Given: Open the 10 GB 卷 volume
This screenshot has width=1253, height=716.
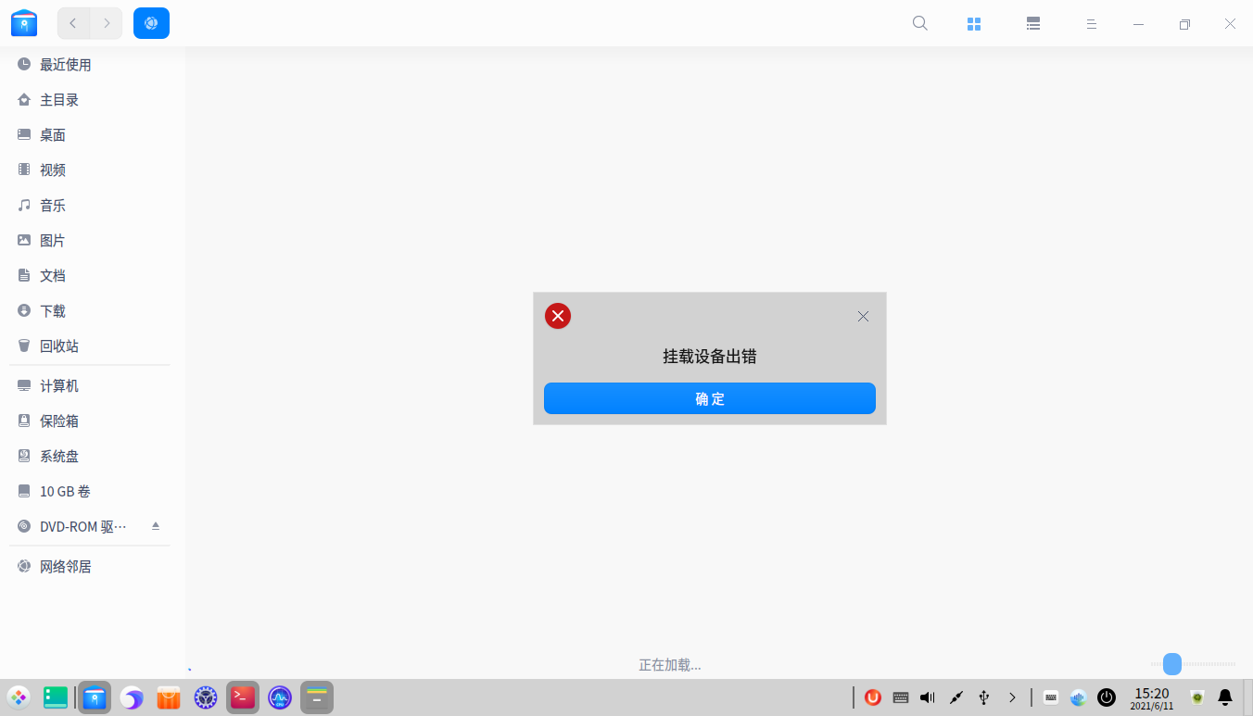Looking at the screenshot, I should click(x=93, y=492).
